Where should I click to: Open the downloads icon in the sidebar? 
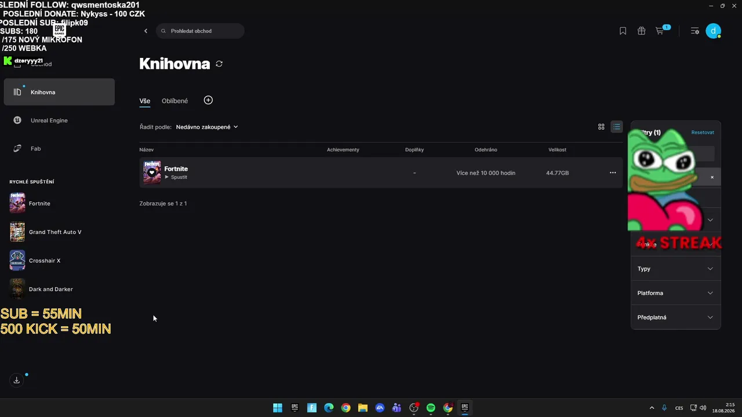[x=17, y=380]
